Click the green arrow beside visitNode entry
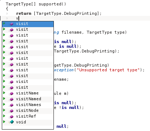This screenshot has width=150, height=131. (x=4, y=110)
